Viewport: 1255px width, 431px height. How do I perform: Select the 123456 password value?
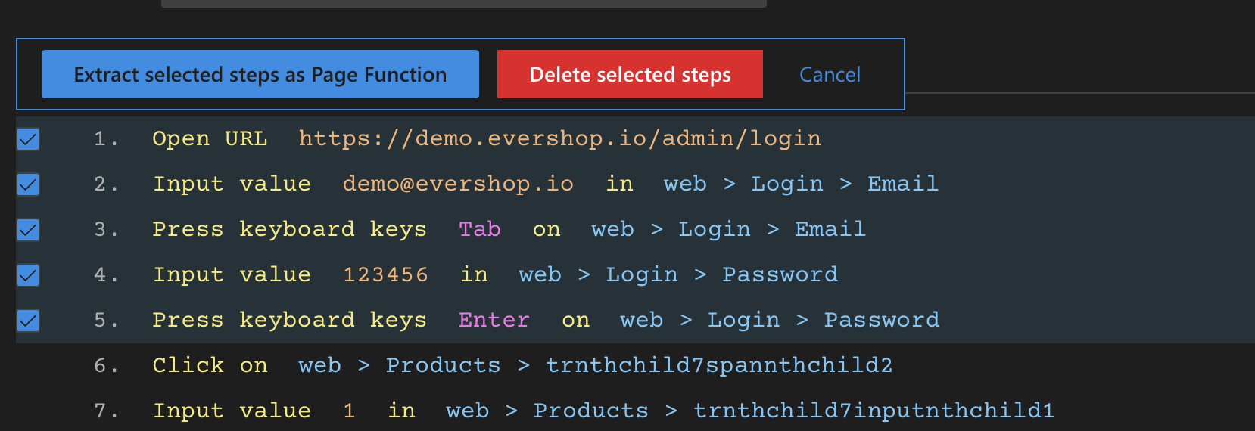coord(385,274)
